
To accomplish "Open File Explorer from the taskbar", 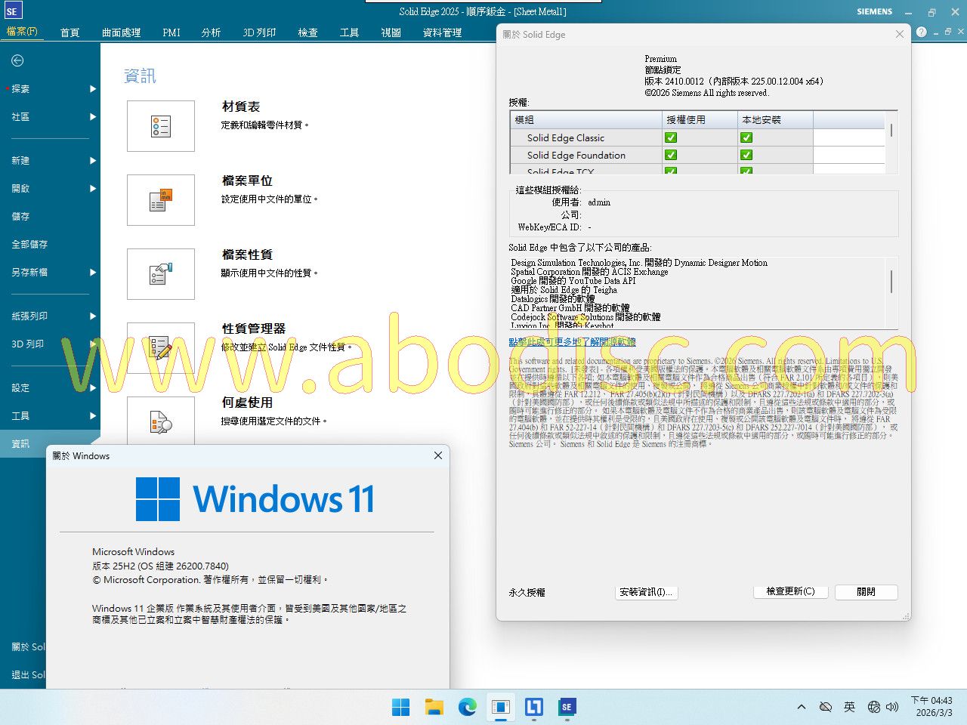I will tap(434, 707).
